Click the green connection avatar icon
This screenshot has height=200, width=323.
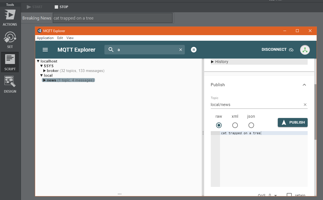click(305, 50)
